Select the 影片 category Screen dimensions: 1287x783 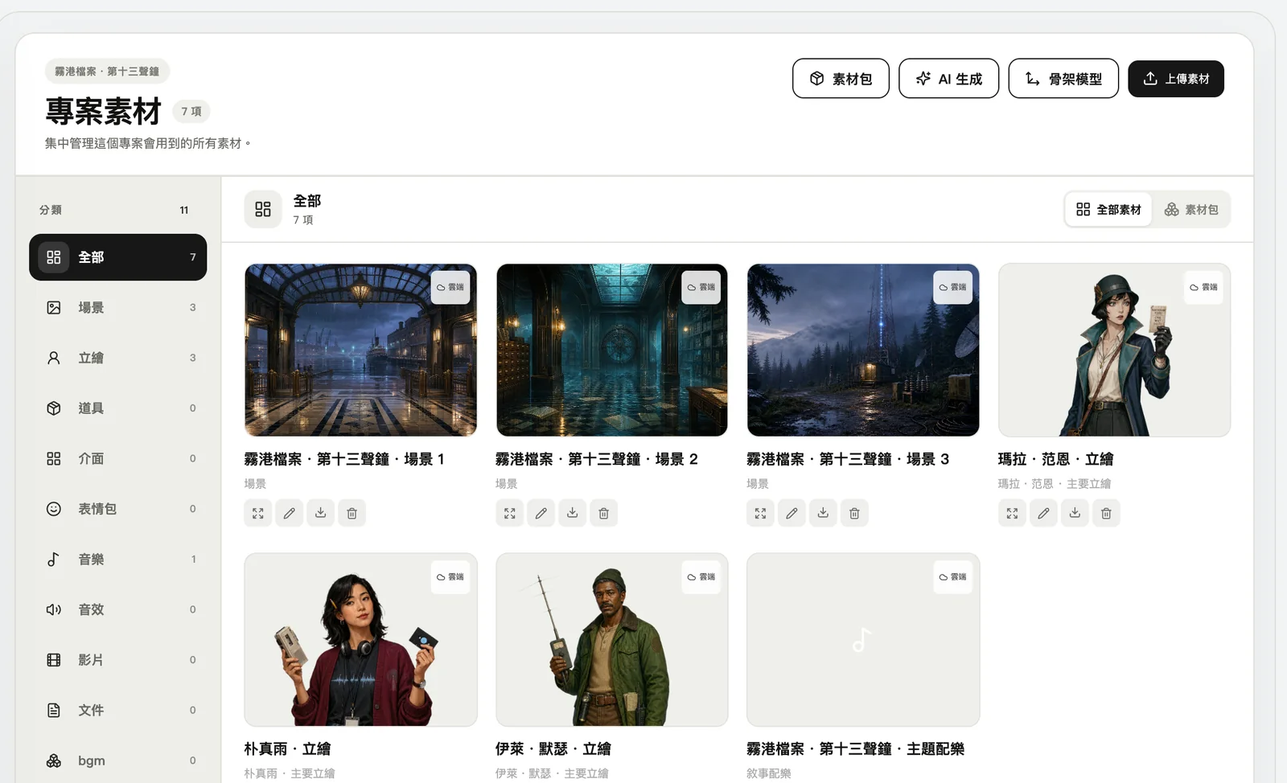tap(118, 660)
